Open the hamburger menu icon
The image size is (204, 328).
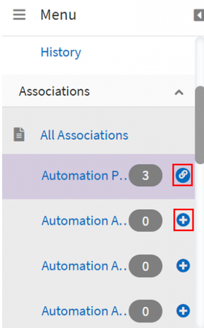[19, 15]
